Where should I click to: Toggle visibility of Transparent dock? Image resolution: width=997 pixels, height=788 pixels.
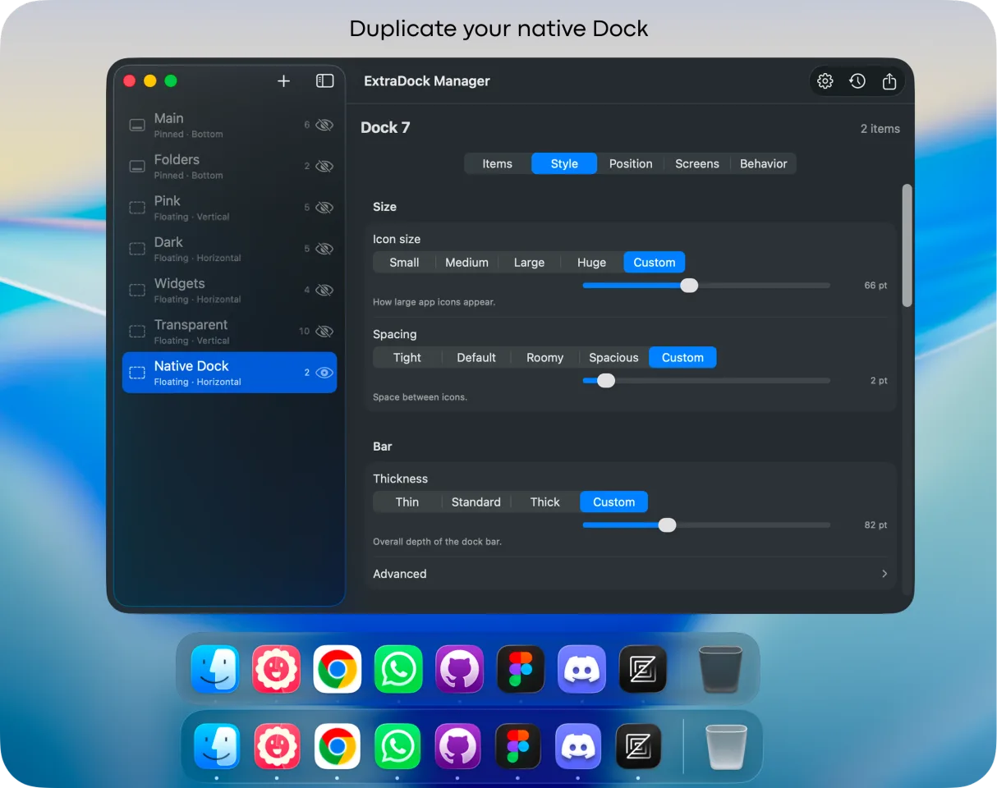[x=324, y=331]
